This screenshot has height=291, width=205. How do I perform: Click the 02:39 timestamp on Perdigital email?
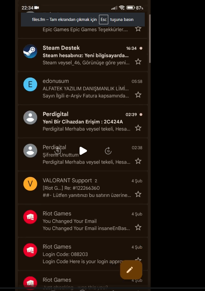click(x=131, y=114)
